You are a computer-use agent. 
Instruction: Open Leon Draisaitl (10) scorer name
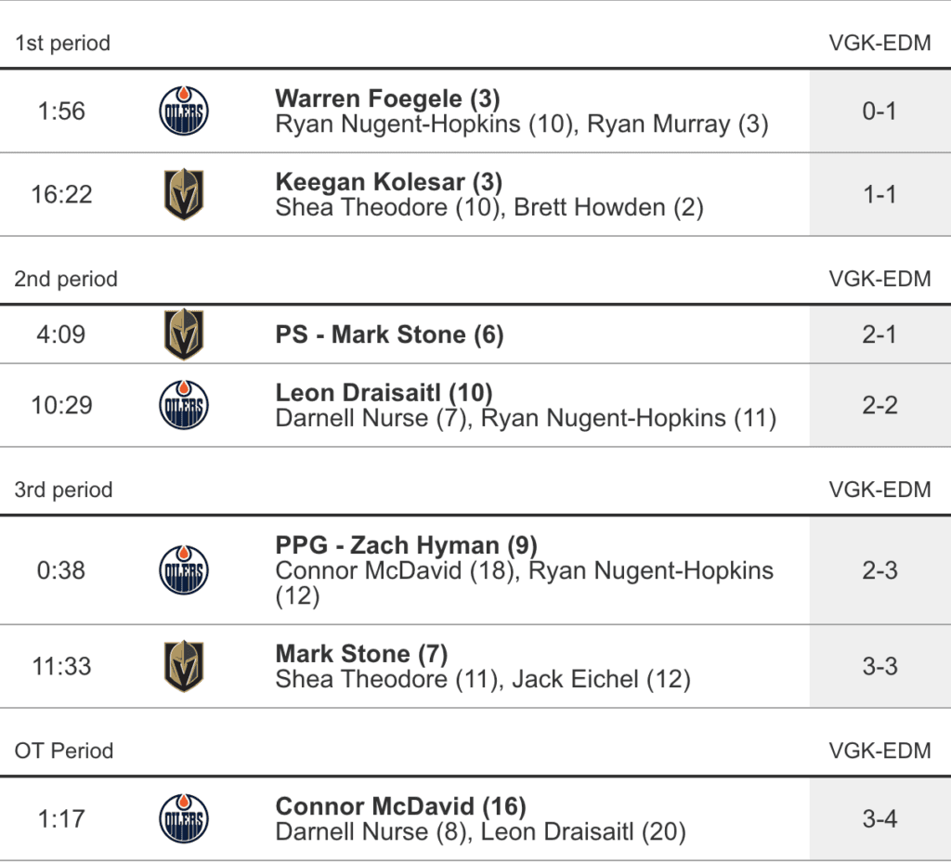[x=384, y=393]
